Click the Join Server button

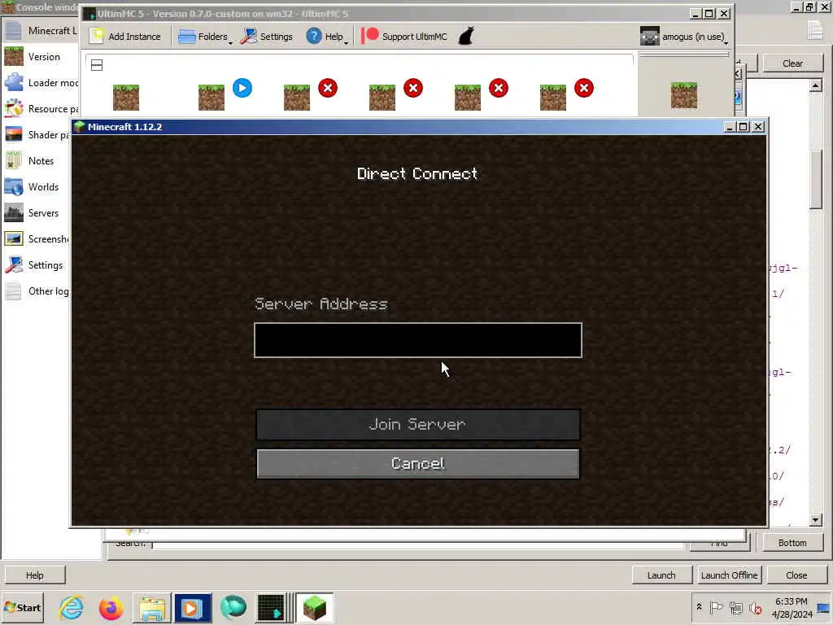tap(418, 424)
